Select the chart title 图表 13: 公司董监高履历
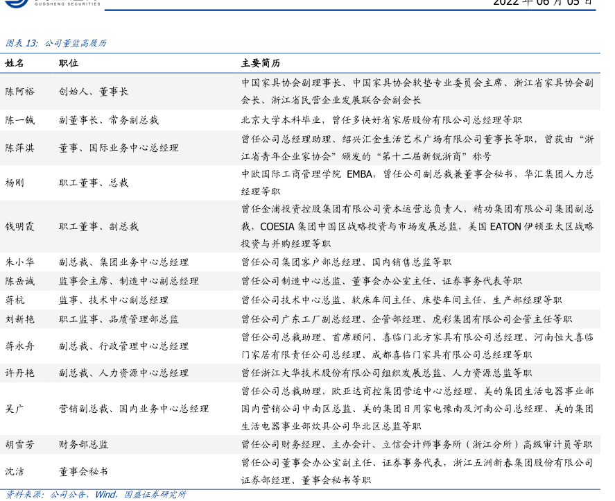The image size is (615, 501). [x=56, y=43]
